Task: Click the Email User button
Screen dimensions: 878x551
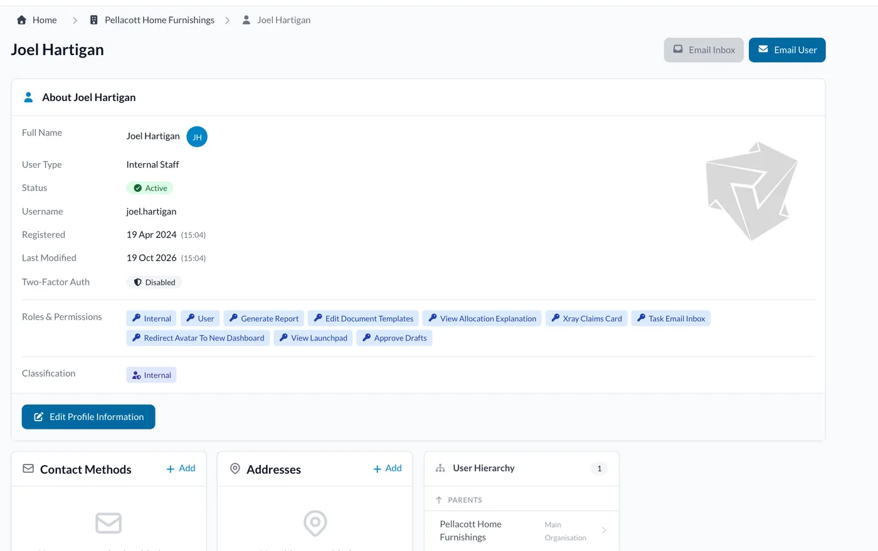Action: (x=787, y=50)
